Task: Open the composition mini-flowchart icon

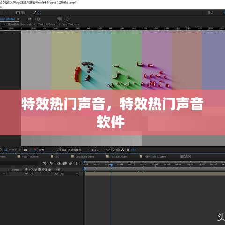Action: (x=44, y=163)
